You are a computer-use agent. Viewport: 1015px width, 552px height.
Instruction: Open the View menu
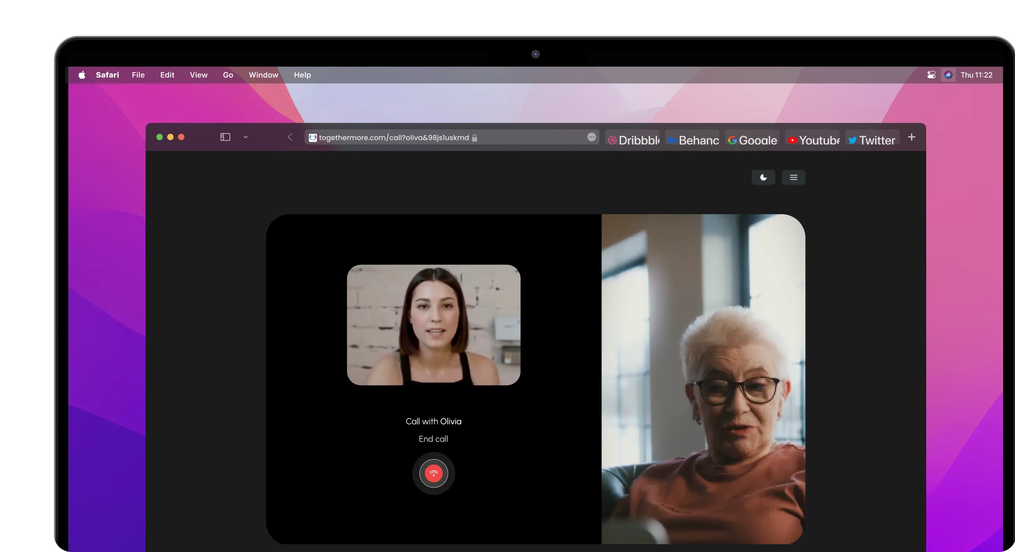199,75
